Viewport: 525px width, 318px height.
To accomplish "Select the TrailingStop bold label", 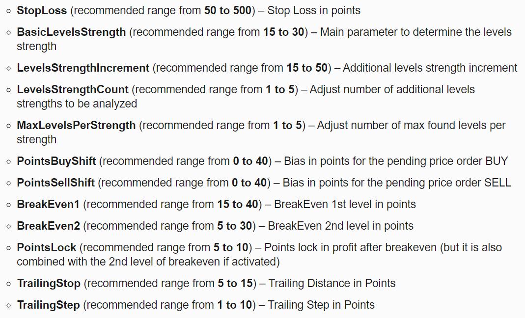I will 49,284.
